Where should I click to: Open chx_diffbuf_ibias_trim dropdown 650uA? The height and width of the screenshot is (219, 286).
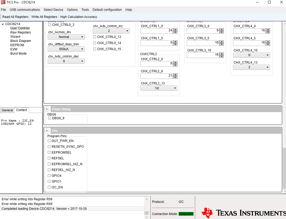pos(66,49)
